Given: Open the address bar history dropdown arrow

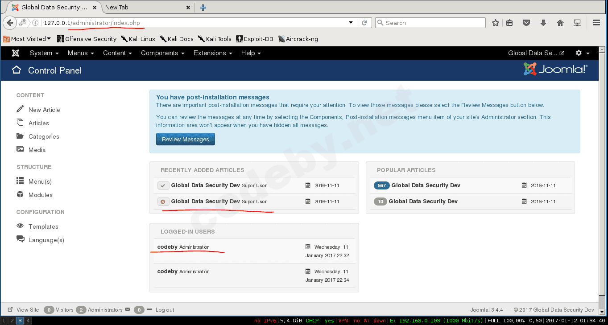Looking at the screenshot, I should pos(351,23).
